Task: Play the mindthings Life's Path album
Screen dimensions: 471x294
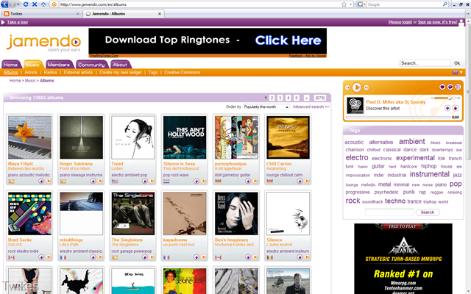Action: point(100,257)
